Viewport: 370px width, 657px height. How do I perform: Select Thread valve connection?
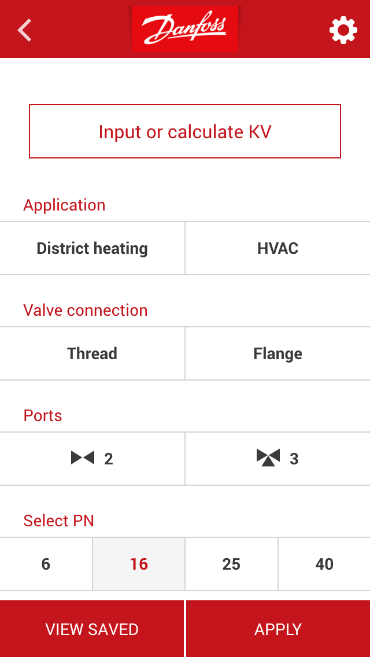click(92, 353)
